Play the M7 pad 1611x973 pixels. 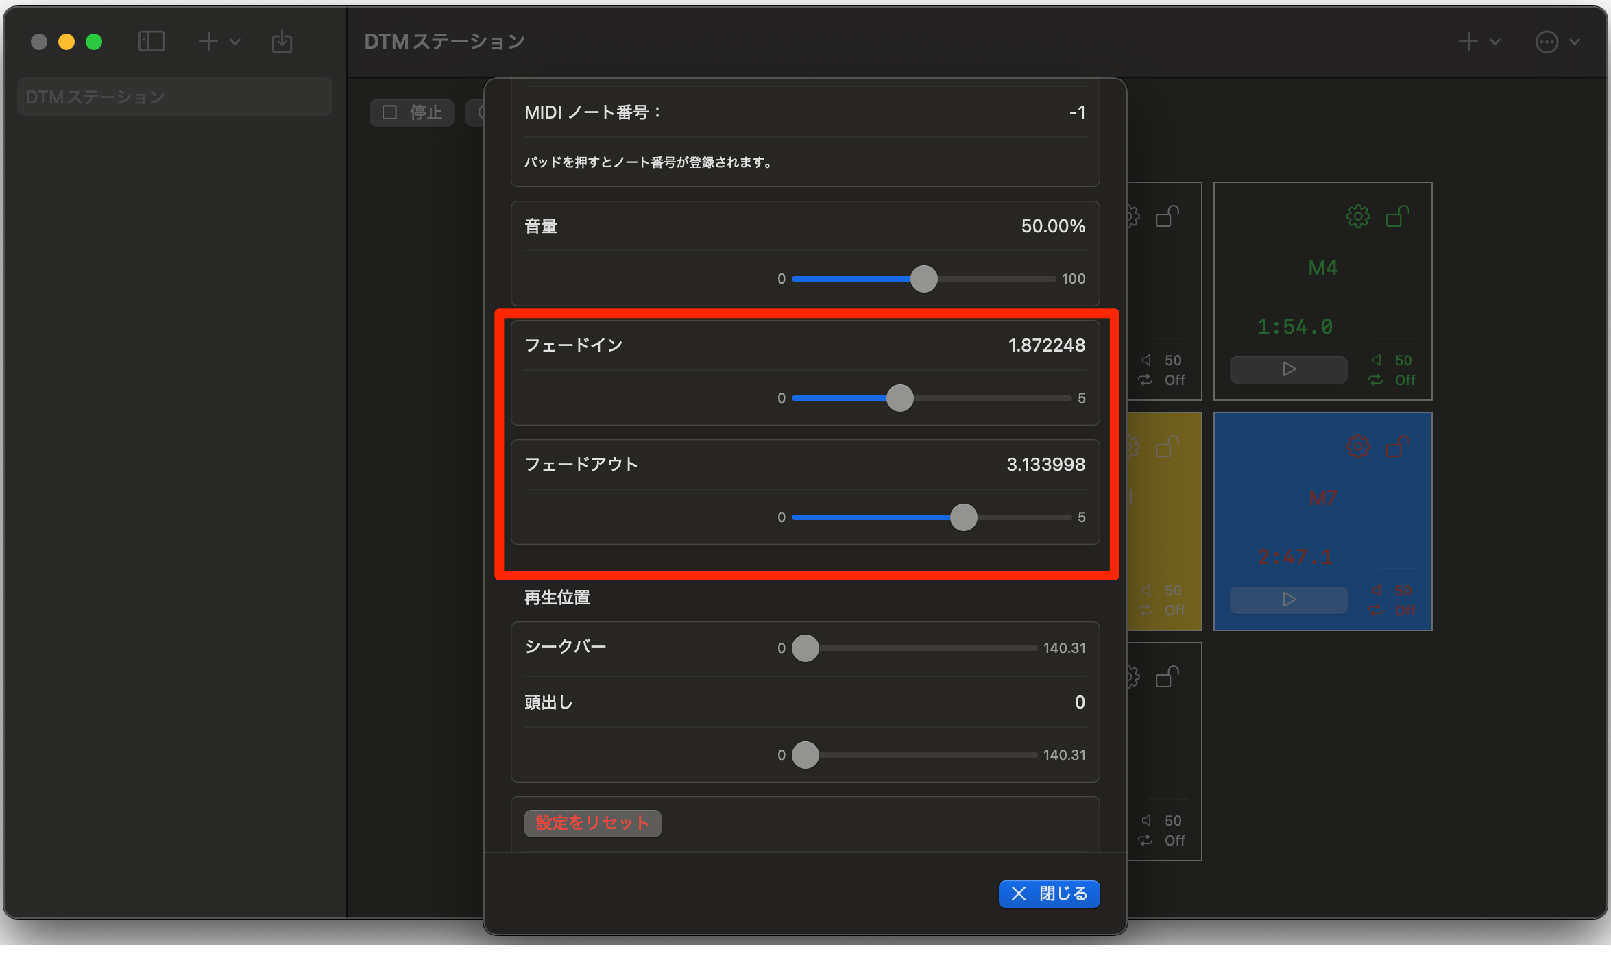pos(1289,600)
